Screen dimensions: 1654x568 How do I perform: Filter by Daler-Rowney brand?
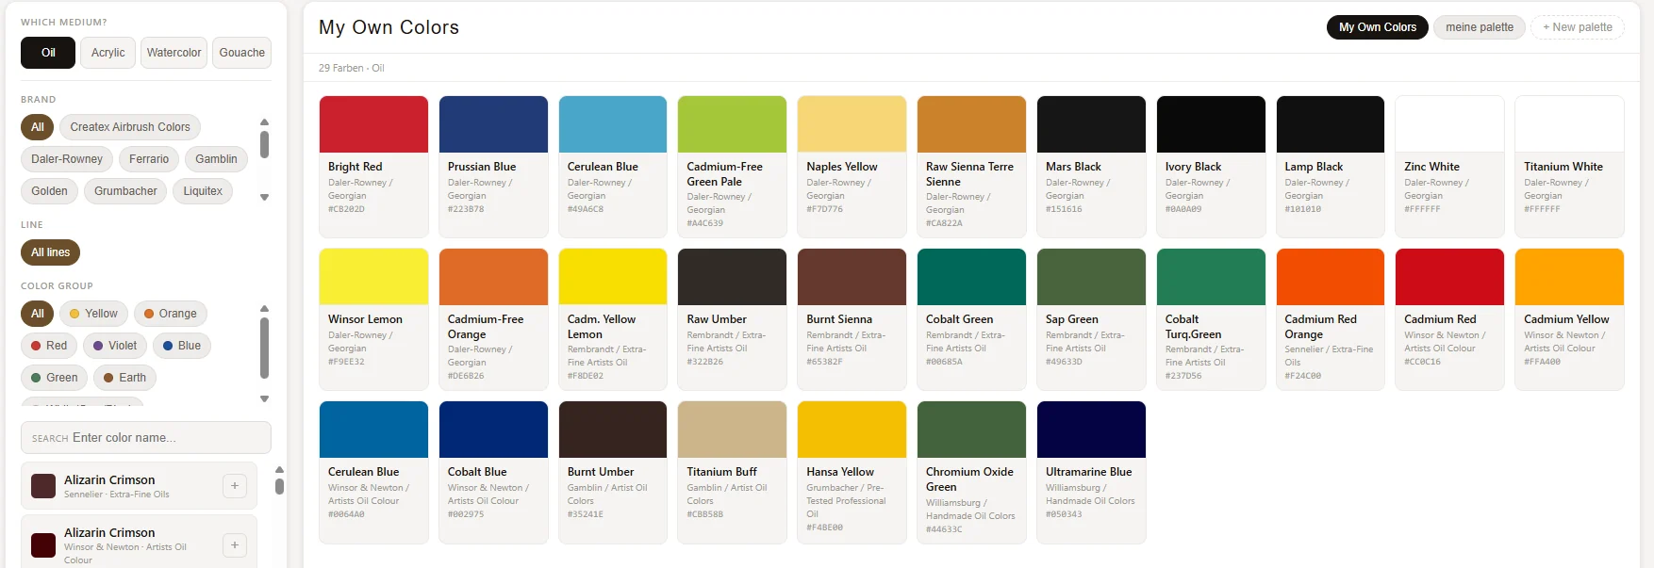67,159
